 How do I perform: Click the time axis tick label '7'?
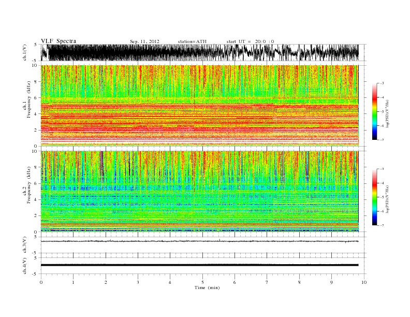[267, 282]
